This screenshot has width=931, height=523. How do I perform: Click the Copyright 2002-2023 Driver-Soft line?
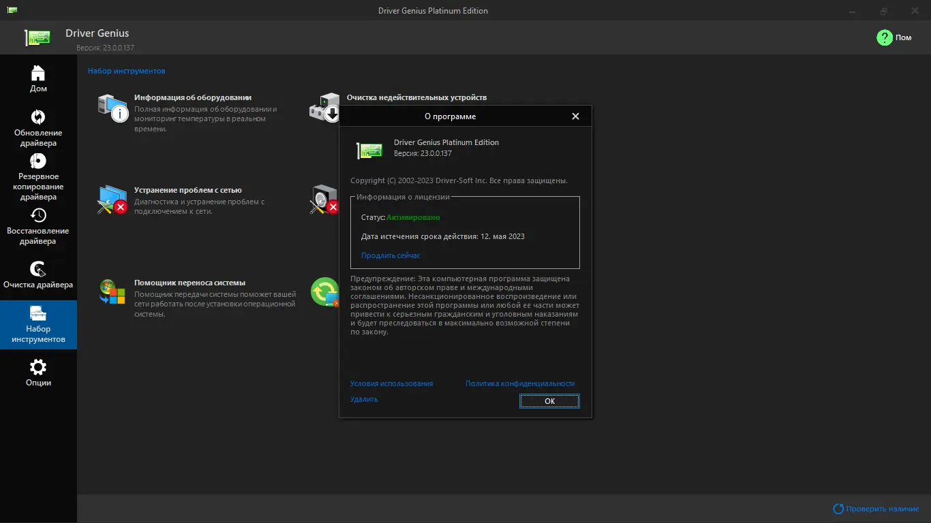(x=459, y=180)
